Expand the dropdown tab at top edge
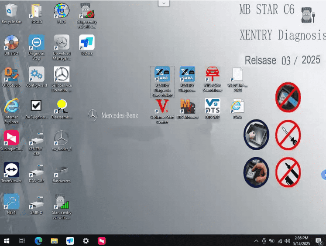The width and height of the screenshot is (326, 246). pyautogui.click(x=164, y=3)
